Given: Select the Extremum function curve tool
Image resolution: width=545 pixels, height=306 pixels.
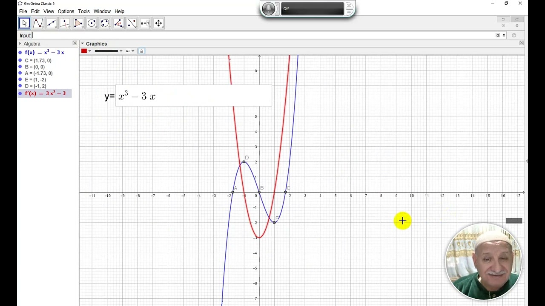Looking at the screenshot, I should (x=38, y=23).
